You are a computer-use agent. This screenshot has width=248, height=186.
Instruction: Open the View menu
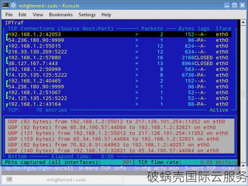[x=38, y=15]
